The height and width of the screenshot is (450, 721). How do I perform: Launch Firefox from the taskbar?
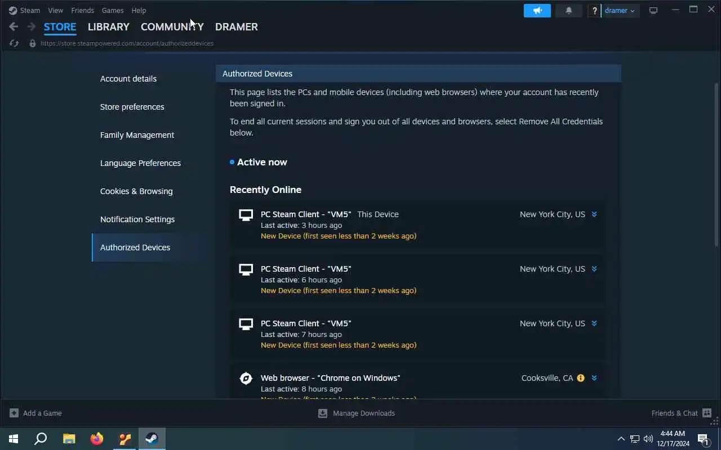coord(97,439)
